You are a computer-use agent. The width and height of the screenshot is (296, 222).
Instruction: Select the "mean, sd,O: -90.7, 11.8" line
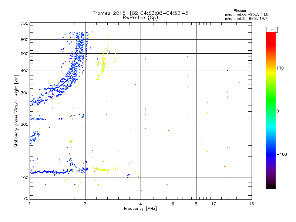[x=246, y=14]
